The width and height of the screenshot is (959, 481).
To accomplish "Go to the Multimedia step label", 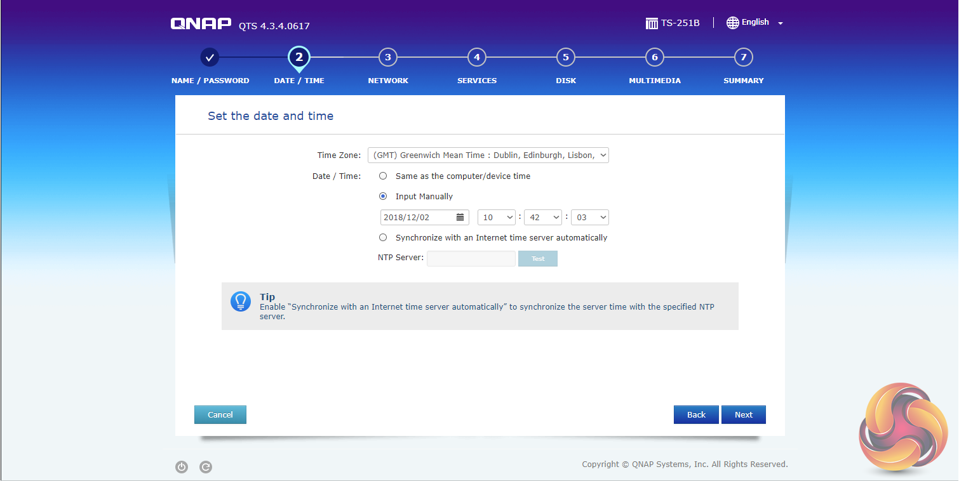I will tap(655, 81).
